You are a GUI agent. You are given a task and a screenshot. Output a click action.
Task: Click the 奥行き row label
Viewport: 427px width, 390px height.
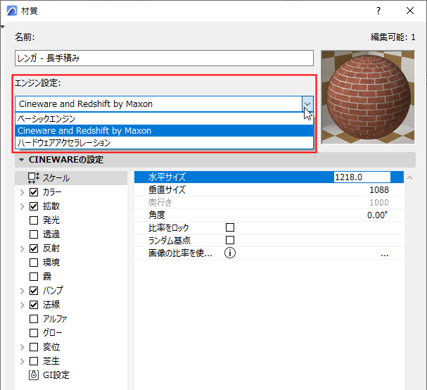160,203
